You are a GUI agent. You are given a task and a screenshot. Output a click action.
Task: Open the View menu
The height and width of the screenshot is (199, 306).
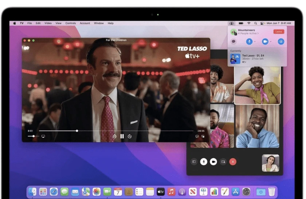[58, 23]
